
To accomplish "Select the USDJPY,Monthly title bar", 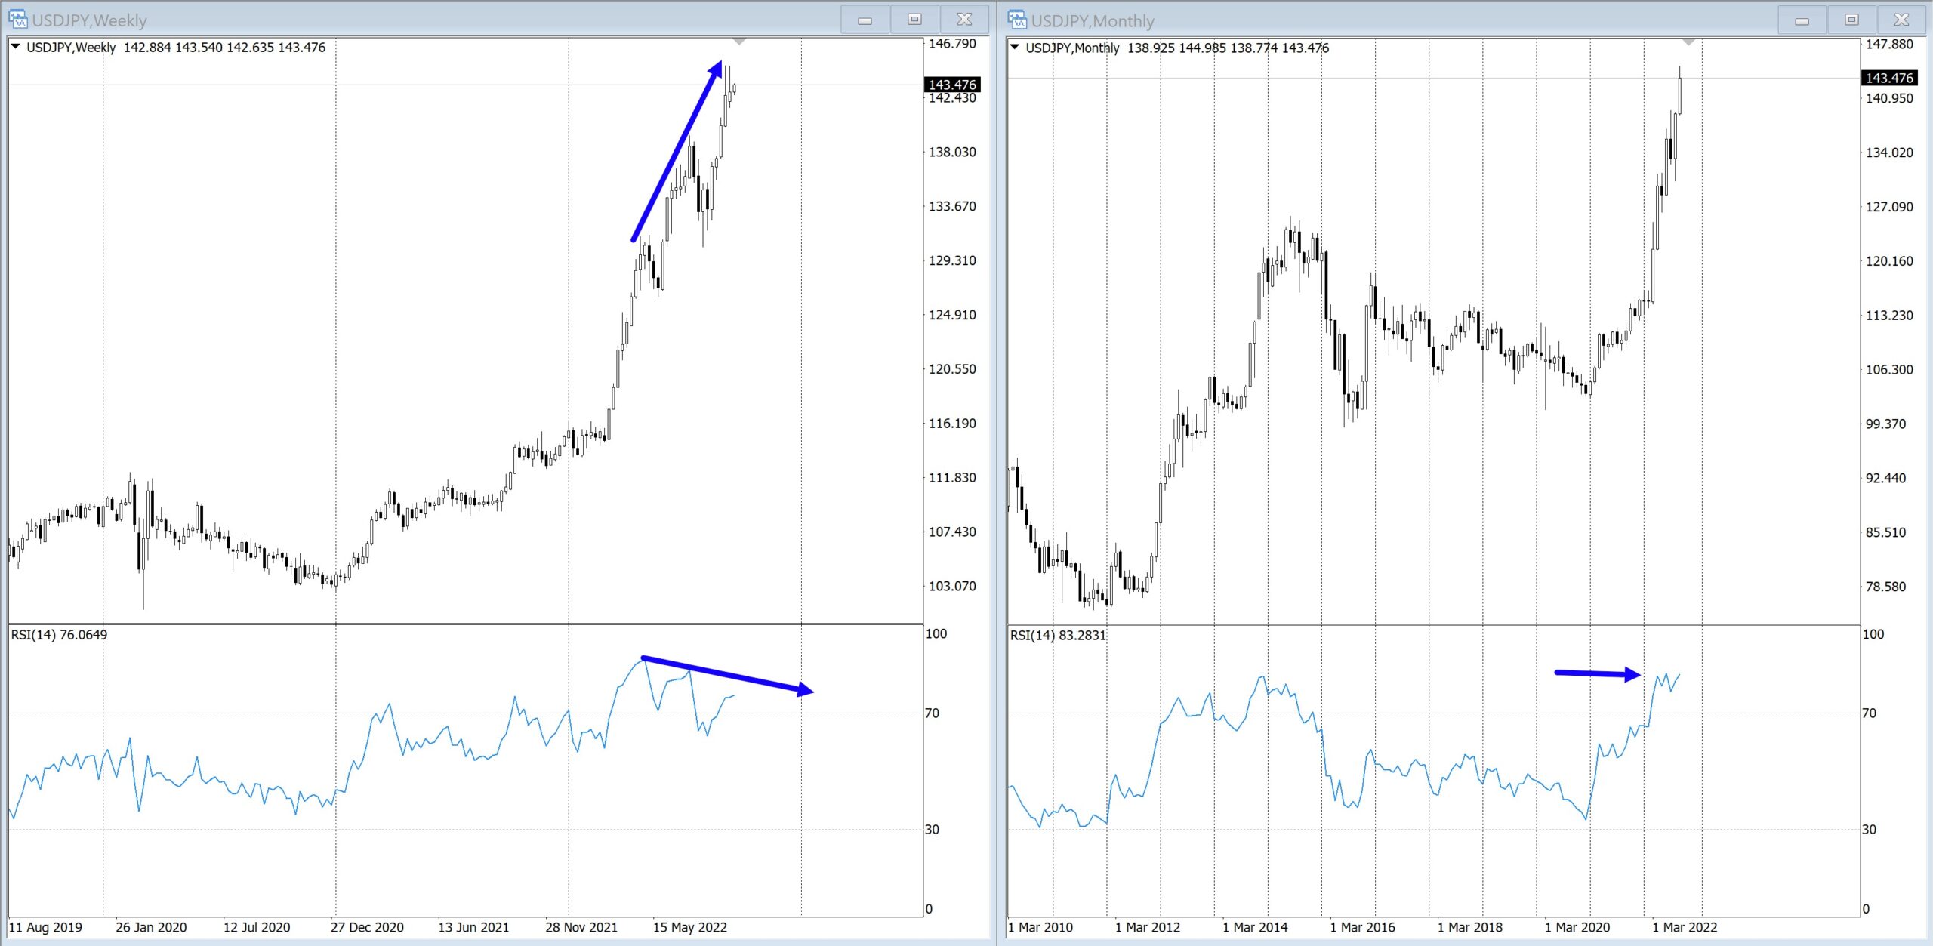I will (x=1435, y=20).
